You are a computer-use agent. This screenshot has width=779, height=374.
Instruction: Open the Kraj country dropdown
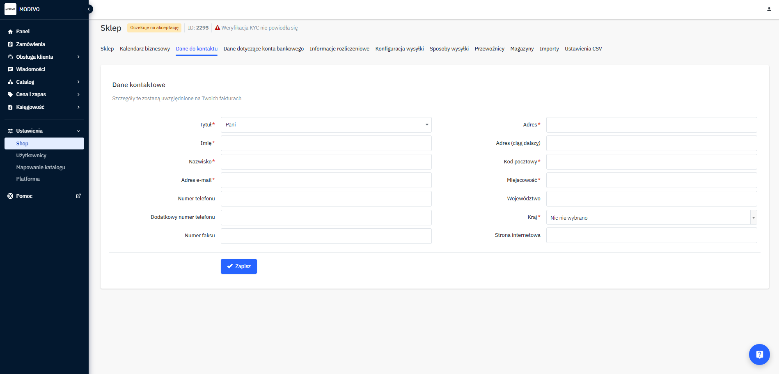[x=651, y=218]
